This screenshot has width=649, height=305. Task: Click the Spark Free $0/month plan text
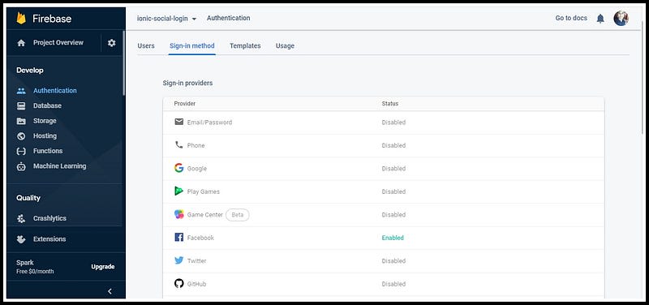tap(35, 267)
